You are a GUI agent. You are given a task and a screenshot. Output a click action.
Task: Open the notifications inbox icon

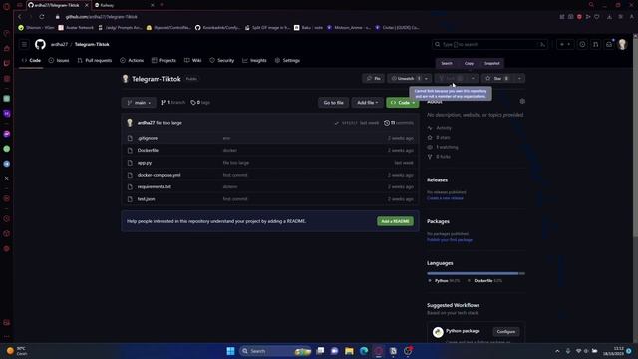tap(609, 44)
